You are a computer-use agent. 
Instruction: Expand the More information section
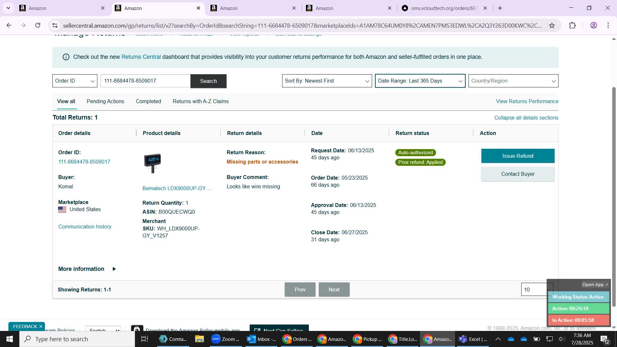[87, 269]
